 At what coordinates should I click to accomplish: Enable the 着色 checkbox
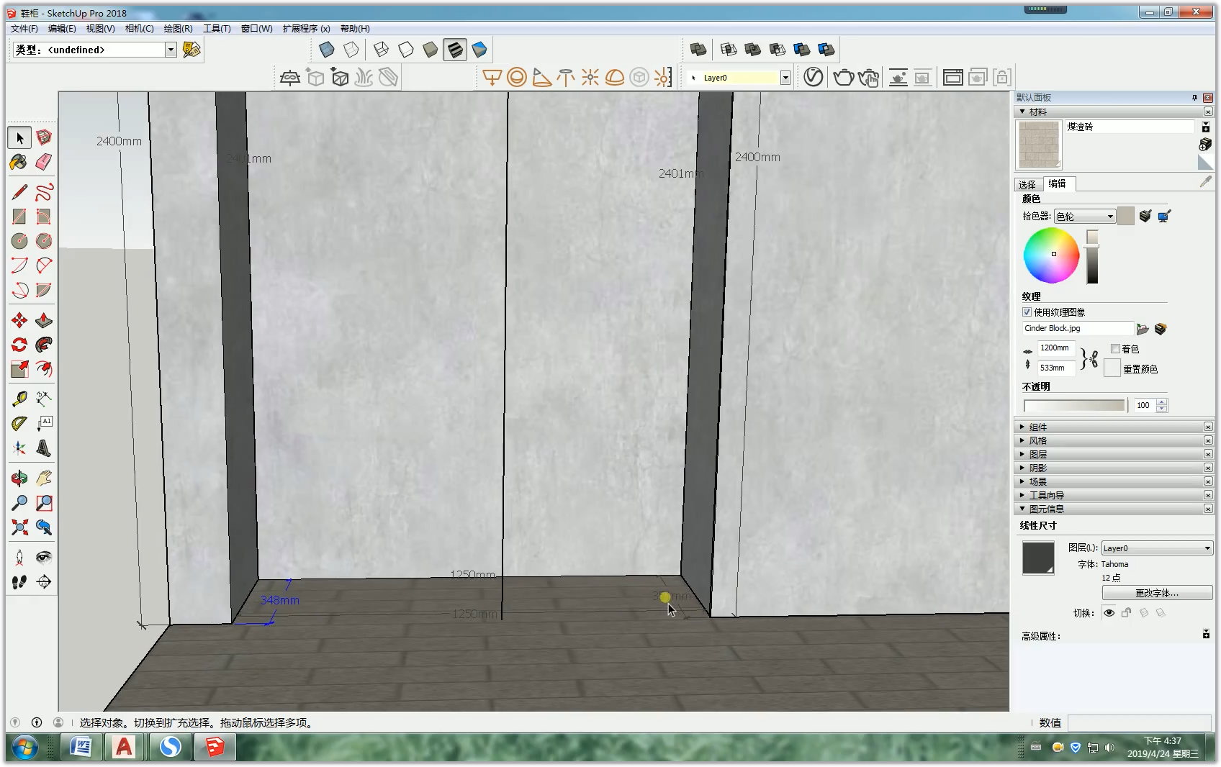[x=1115, y=349]
